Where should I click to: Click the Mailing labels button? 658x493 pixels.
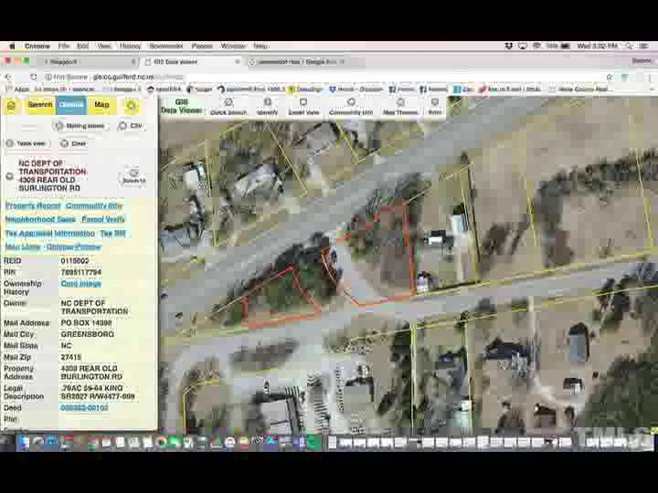80,126
